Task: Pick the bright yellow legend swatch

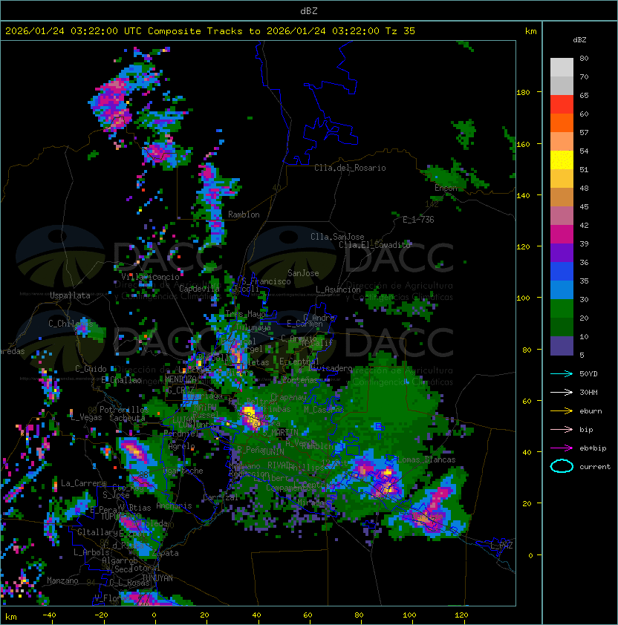Action: (562, 160)
